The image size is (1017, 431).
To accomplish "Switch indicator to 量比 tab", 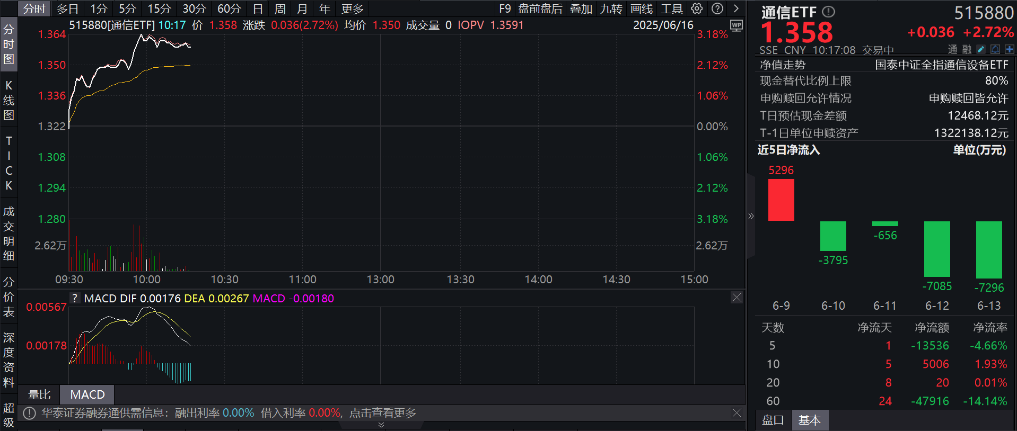I will (x=39, y=394).
